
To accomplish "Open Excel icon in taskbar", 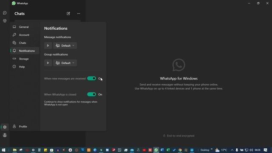I will pyautogui.click(x=168, y=150).
